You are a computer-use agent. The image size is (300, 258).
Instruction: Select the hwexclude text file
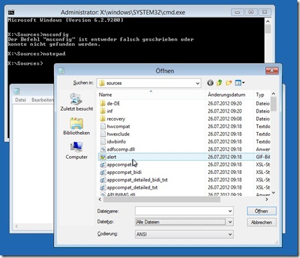(x=118, y=134)
